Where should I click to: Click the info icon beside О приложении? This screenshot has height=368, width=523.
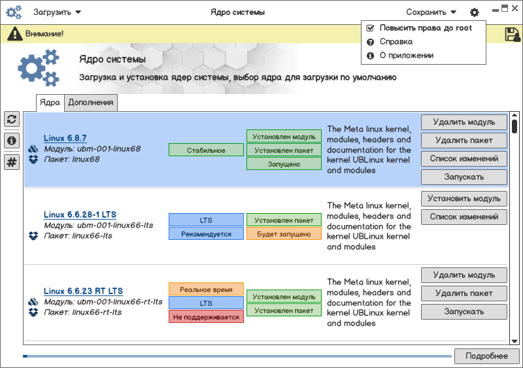click(370, 56)
